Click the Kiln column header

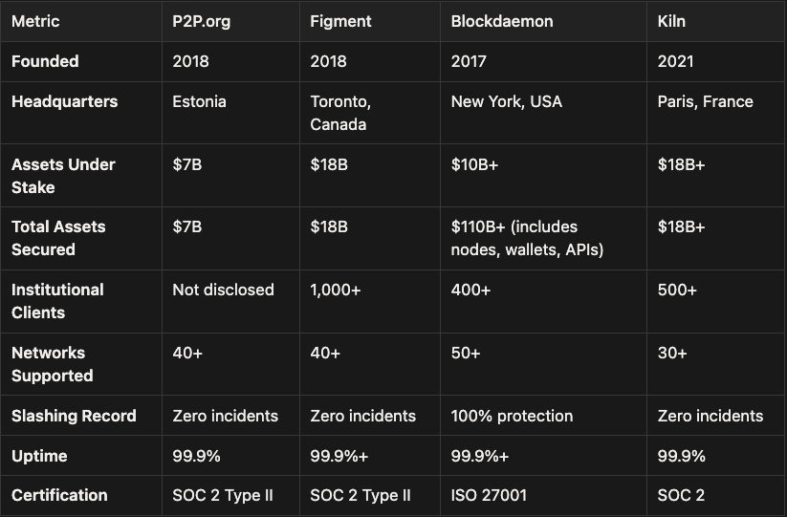click(x=671, y=21)
